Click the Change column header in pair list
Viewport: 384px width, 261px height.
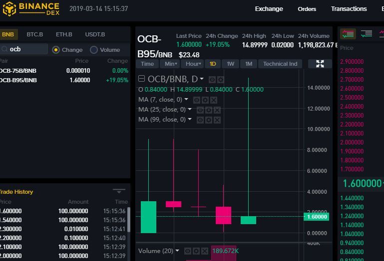point(117,61)
